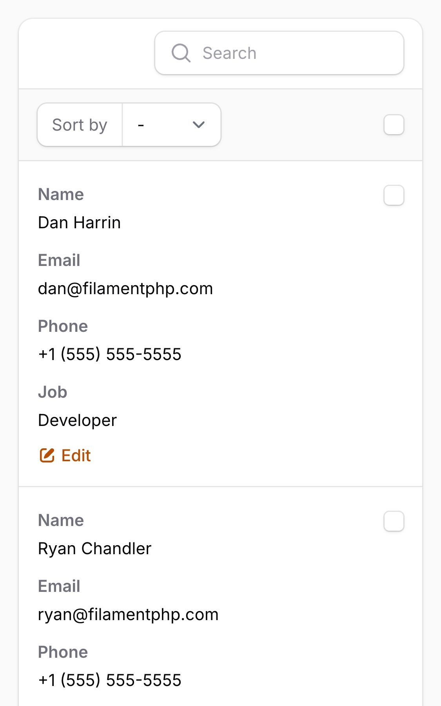
Task: Click the pencil icon beside Edit
Action: coord(47,455)
